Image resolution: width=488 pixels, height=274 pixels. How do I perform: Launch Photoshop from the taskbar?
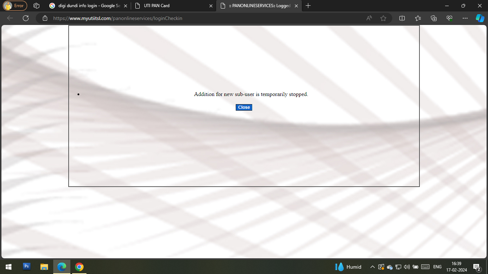(26, 267)
